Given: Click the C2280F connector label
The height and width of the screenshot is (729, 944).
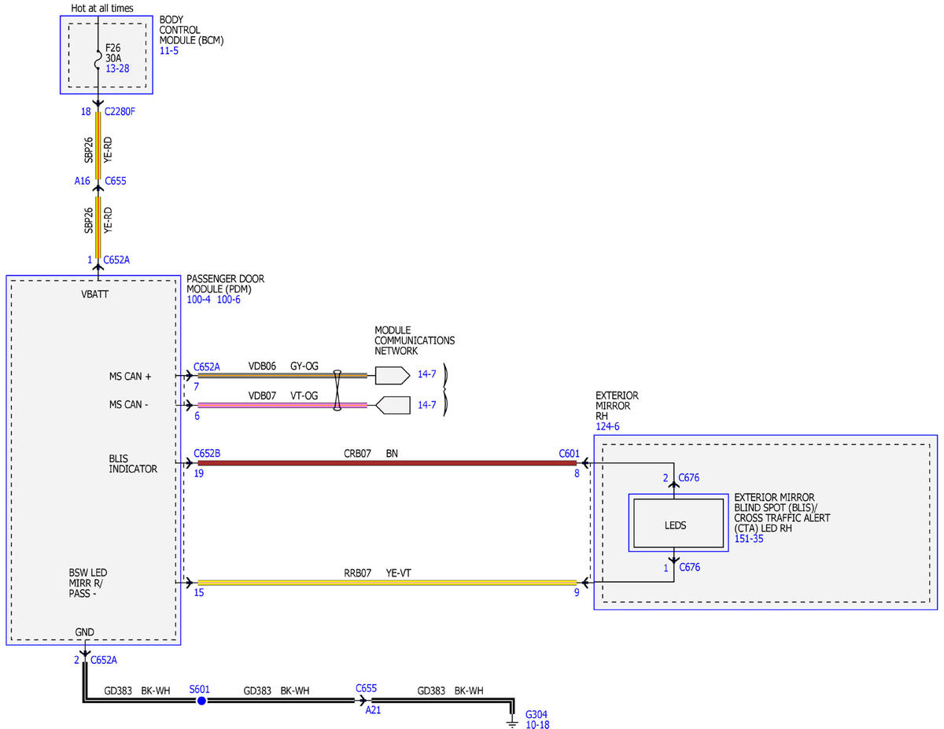Looking at the screenshot, I should (x=120, y=112).
